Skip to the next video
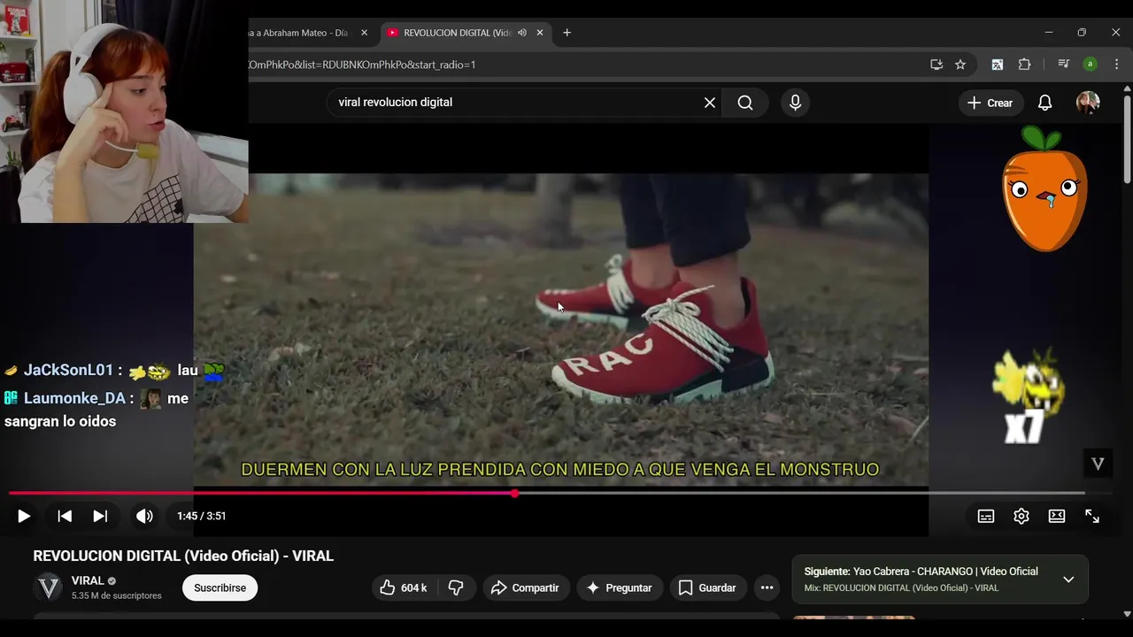 click(x=100, y=516)
